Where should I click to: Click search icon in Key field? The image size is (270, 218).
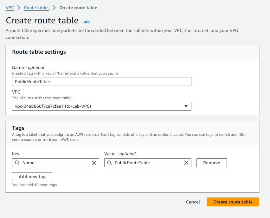point(17,163)
